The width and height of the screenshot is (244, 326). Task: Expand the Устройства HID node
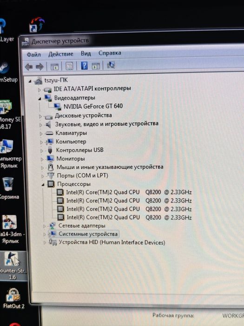tap(45, 243)
